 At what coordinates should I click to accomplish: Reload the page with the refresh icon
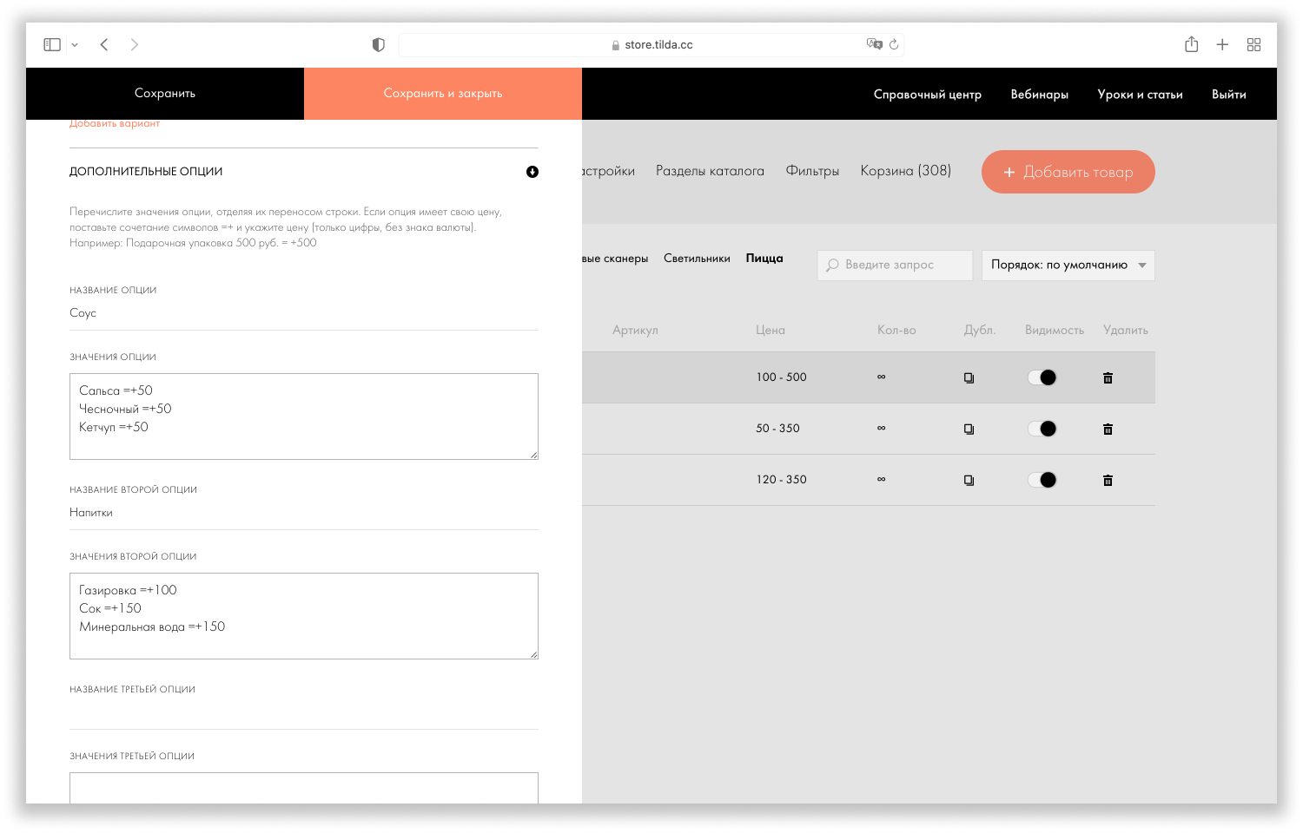tap(894, 44)
